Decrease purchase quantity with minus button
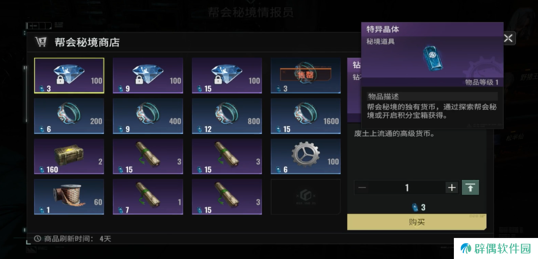The image size is (538, 259). (362, 188)
